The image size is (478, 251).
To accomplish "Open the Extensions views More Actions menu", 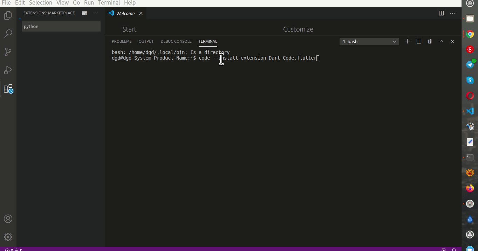I will [96, 13].
